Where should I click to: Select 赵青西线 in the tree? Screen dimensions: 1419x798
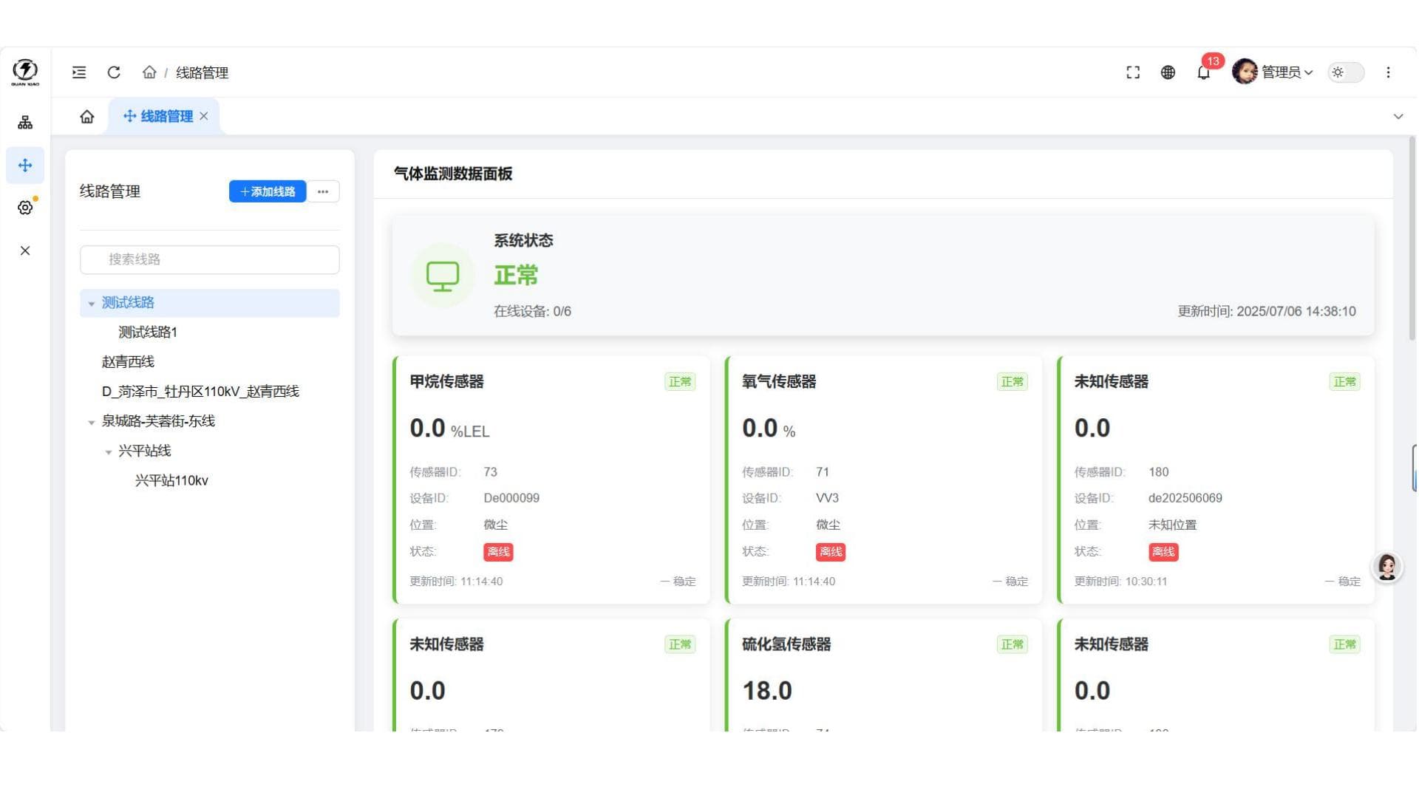click(128, 362)
